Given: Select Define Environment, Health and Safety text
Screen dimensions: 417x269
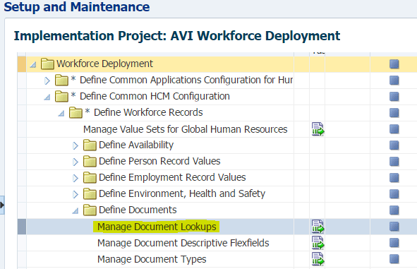Looking at the screenshot, I should 182,193.
